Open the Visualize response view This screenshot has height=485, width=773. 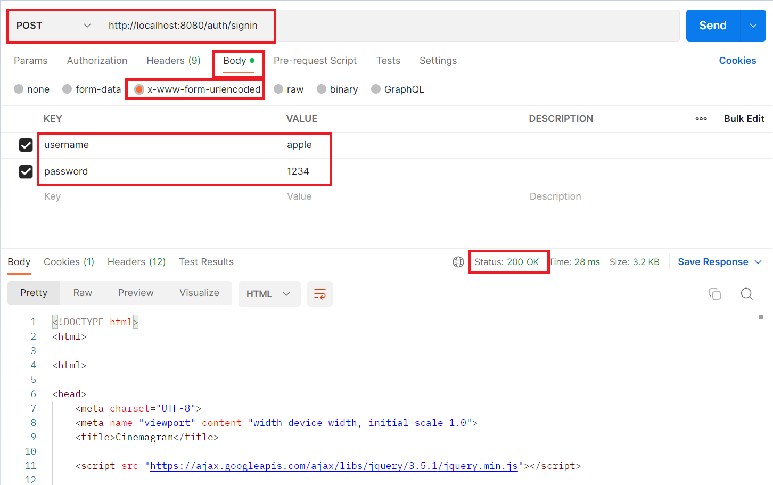click(x=199, y=293)
